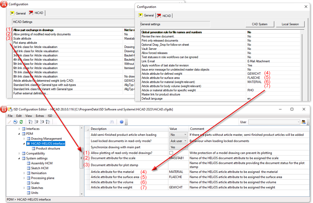The width and height of the screenshot is (313, 203).
Task: Click the binoculars search icon
Action: [x=112, y=122]
